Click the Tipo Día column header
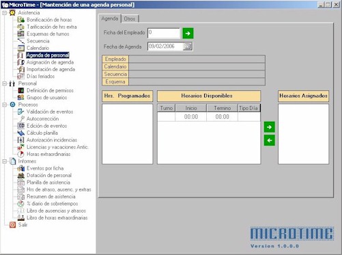The height and width of the screenshot is (255, 342). 248,108
